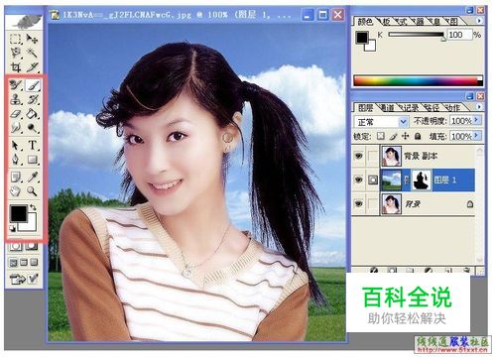Select the Pen tool
Viewport: 495px width, 357px height.
click(x=16, y=160)
